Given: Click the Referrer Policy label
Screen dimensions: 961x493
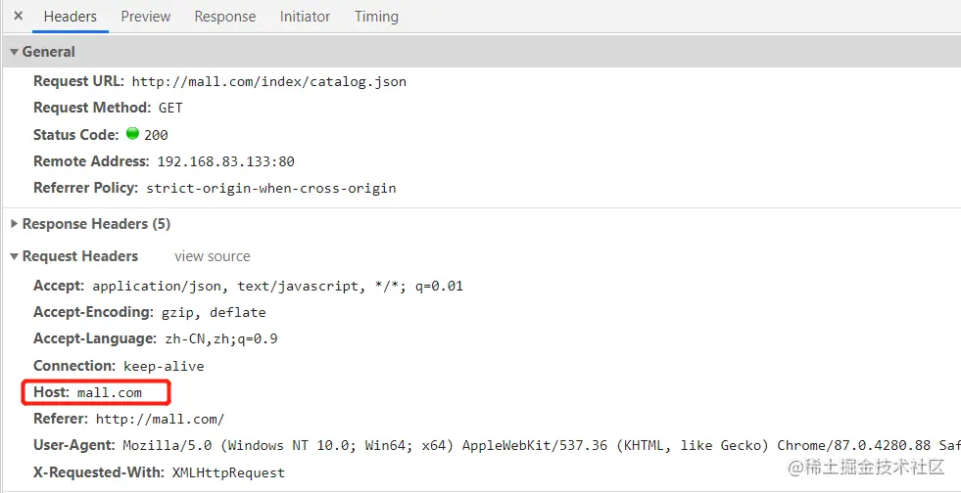Looking at the screenshot, I should [86, 188].
